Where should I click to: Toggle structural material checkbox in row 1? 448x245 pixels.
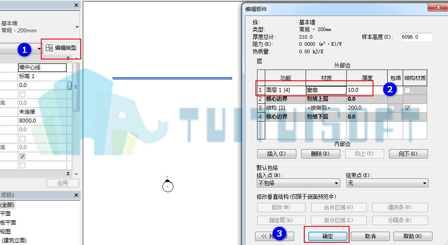tap(408, 90)
